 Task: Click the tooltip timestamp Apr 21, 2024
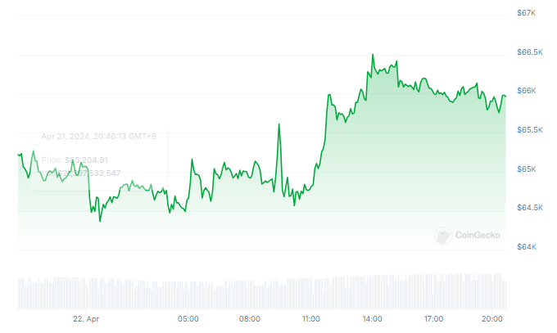pyautogui.click(x=98, y=137)
